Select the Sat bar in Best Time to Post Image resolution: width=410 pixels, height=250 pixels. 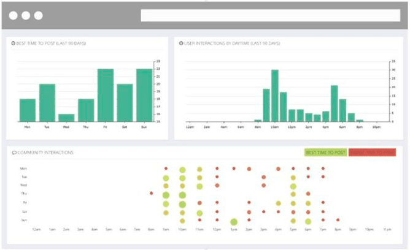(x=125, y=103)
